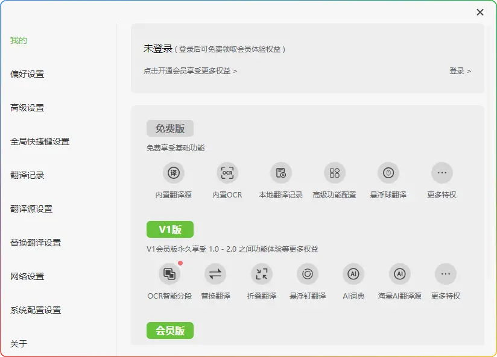Select the 悬浮球翻译 icon
Screen dimensions: 497x357
point(388,173)
